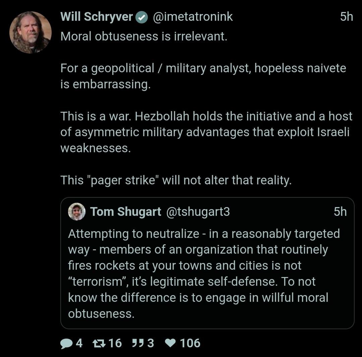Click the like count of 106
Image resolution: width=362 pixels, height=357 pixels.
point(190,343)
